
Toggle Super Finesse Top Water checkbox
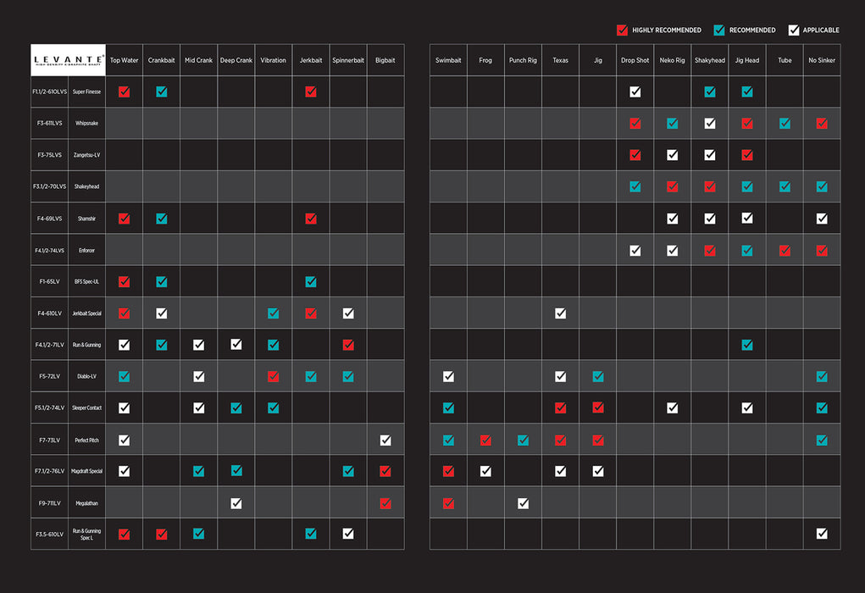(125, 91)
